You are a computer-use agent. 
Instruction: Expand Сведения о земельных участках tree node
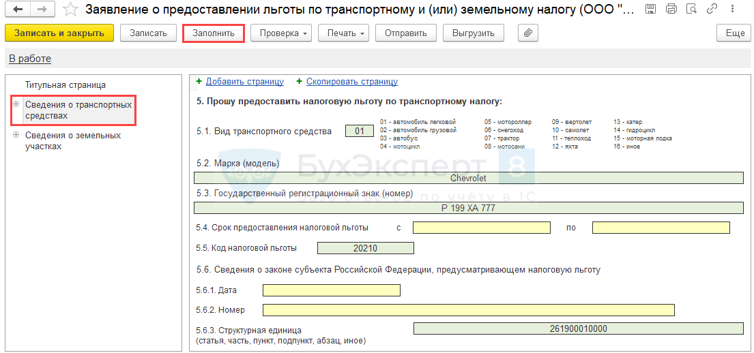tap(16, 135)
